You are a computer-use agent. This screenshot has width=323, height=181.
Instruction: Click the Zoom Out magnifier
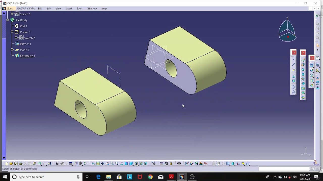pyautogui.click(x=117, y=164)
